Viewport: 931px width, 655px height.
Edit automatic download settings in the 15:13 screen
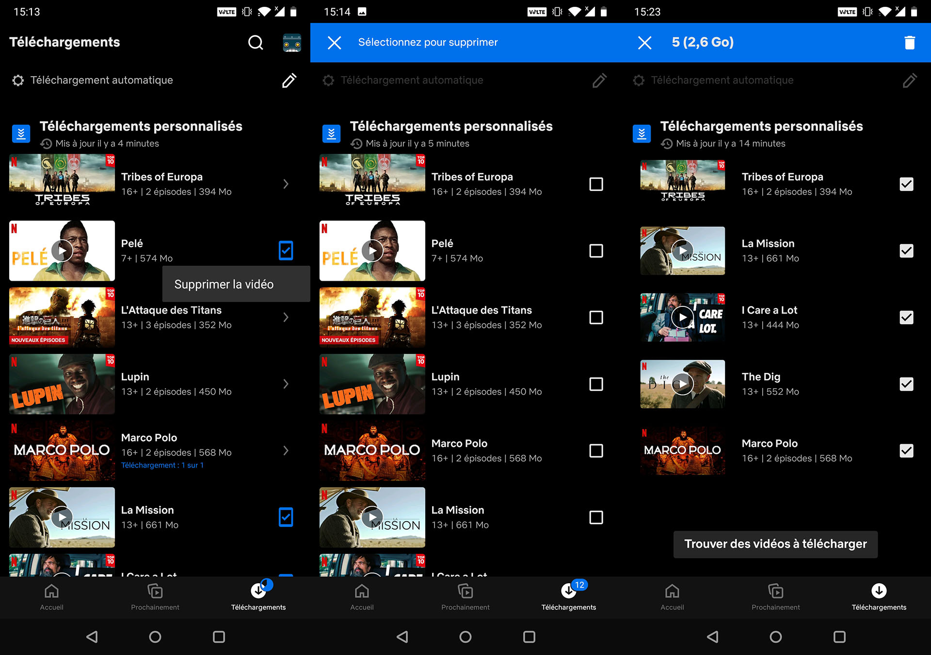click(x=289, y=80)
